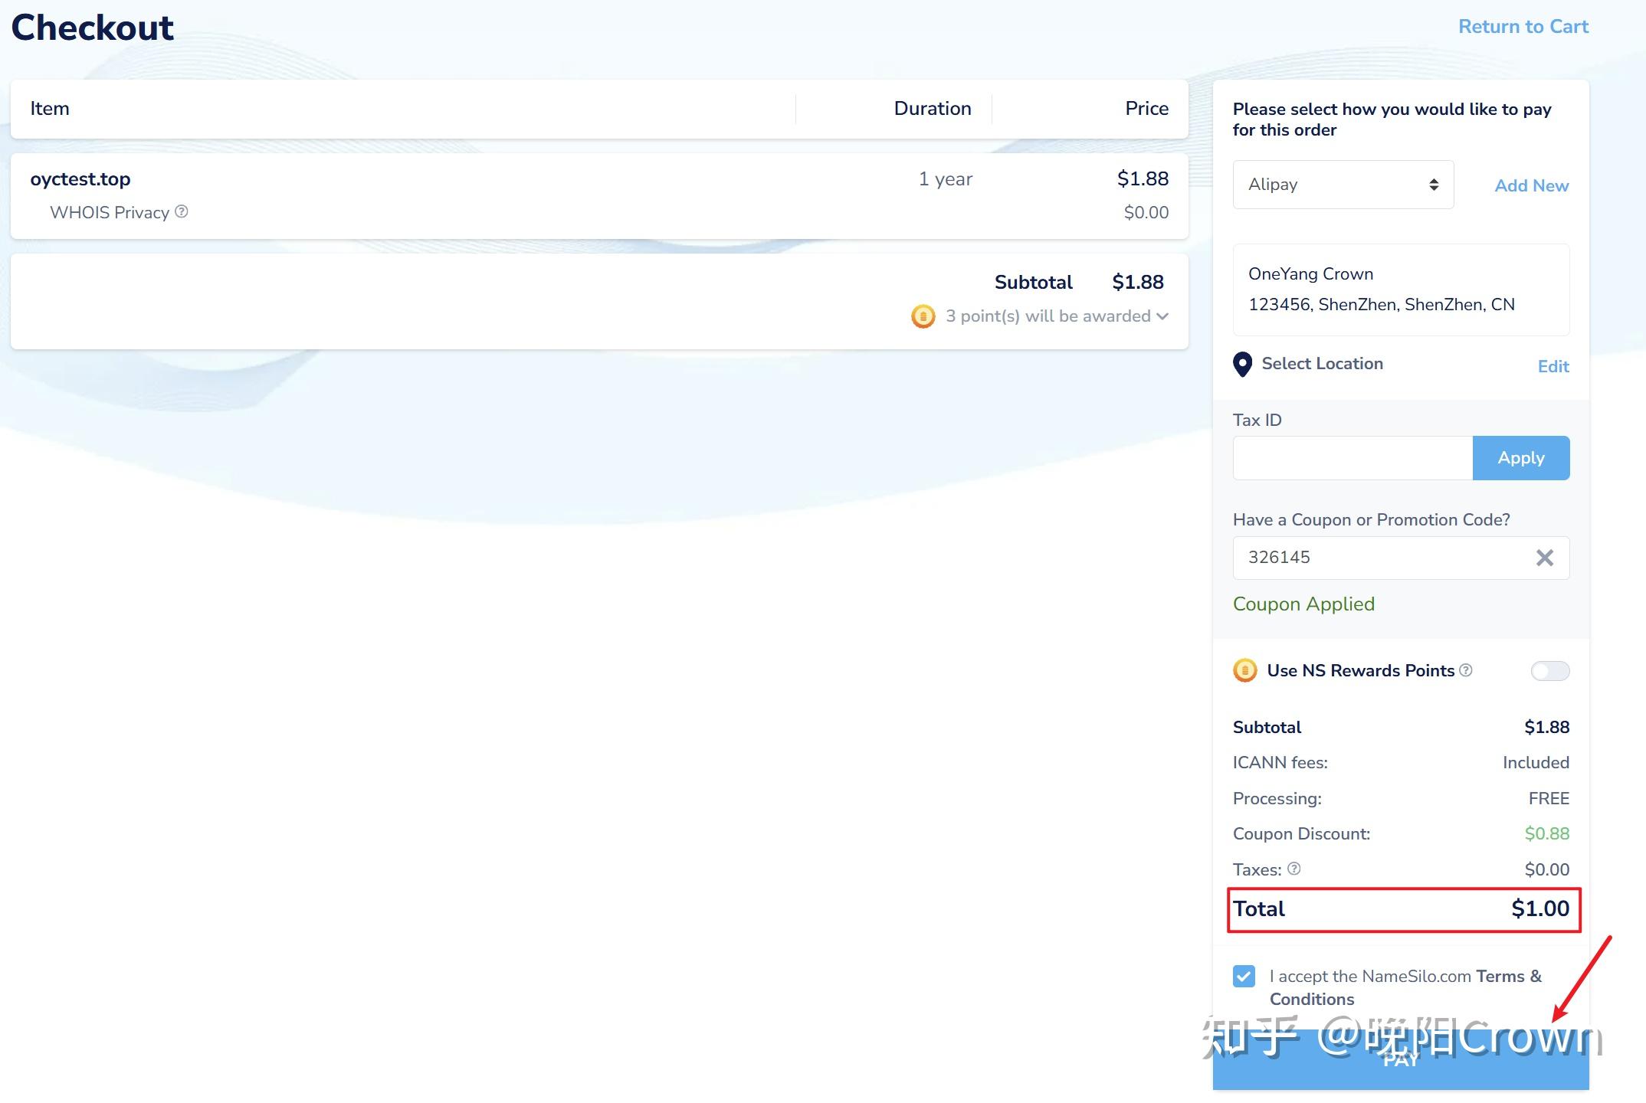This screenshot has height=1103, width=1646.
Task: Click the NS Rewards coin icon
Action: pos(1244,671)
